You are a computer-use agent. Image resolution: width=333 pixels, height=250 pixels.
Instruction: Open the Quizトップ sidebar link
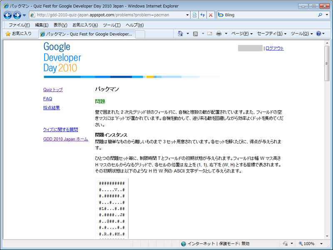pos(53,90)
